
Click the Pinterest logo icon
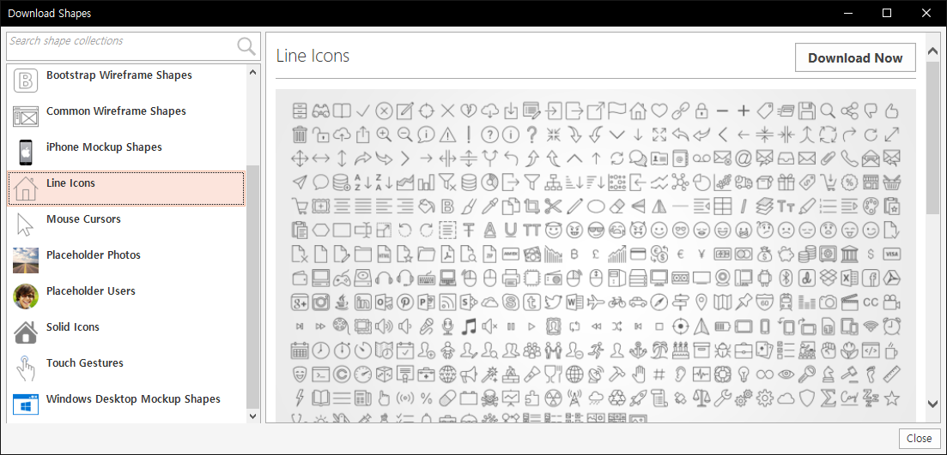405,302
